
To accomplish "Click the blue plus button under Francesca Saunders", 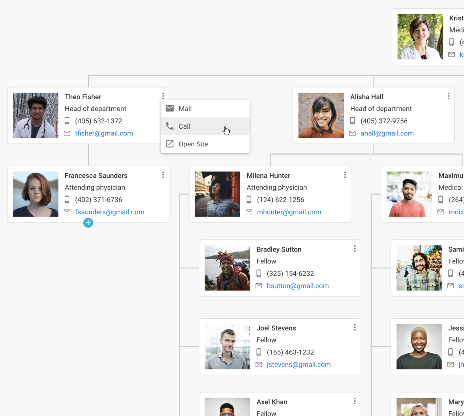I will [x=88, y=223].
